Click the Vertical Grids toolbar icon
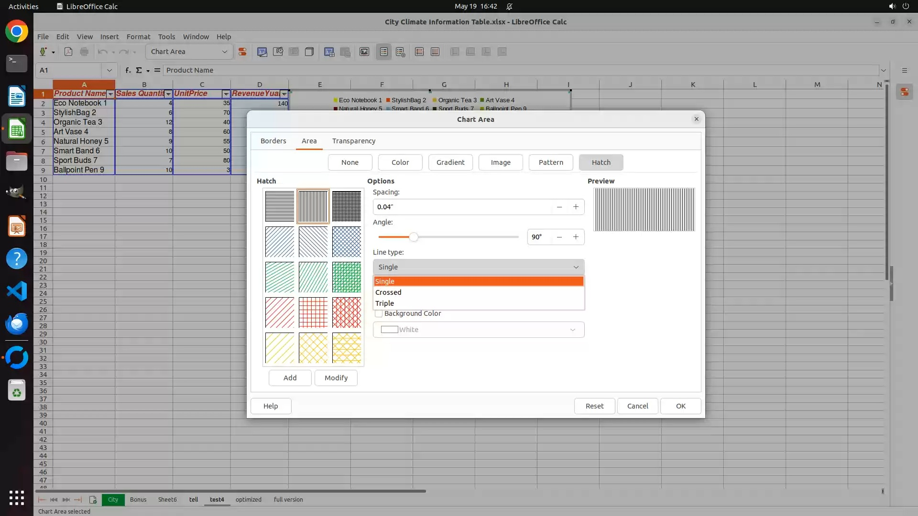918x516 pixels. [435, 52]
